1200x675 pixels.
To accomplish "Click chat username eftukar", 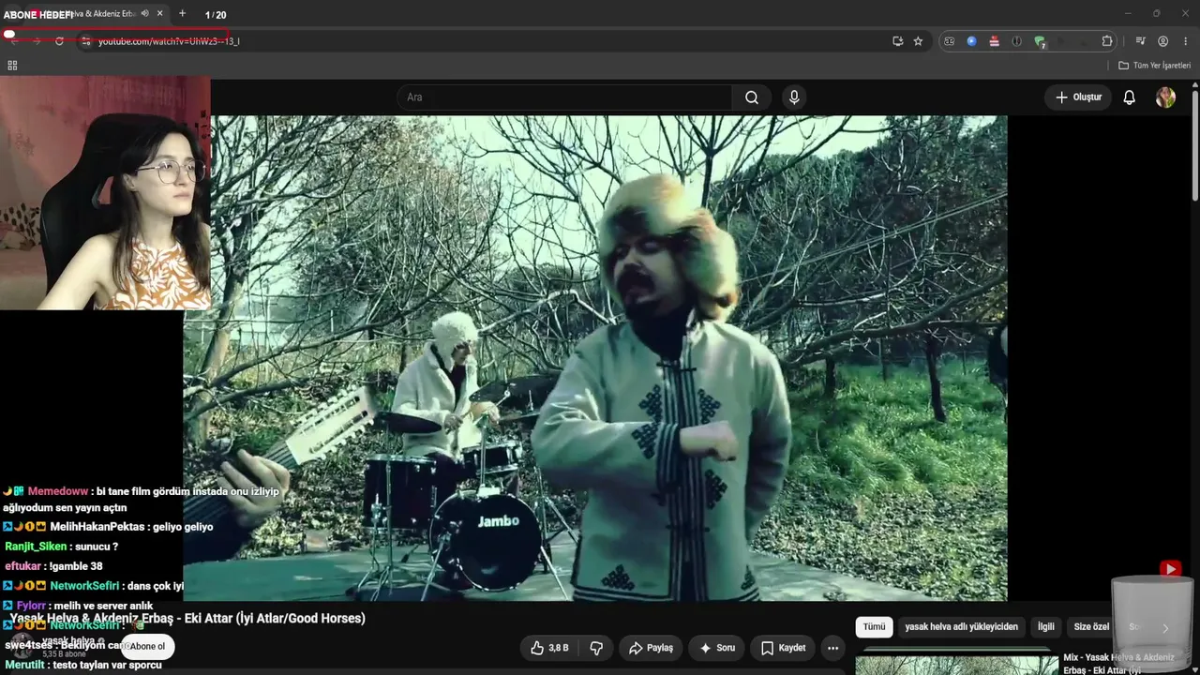I will [x=22, y=566].
